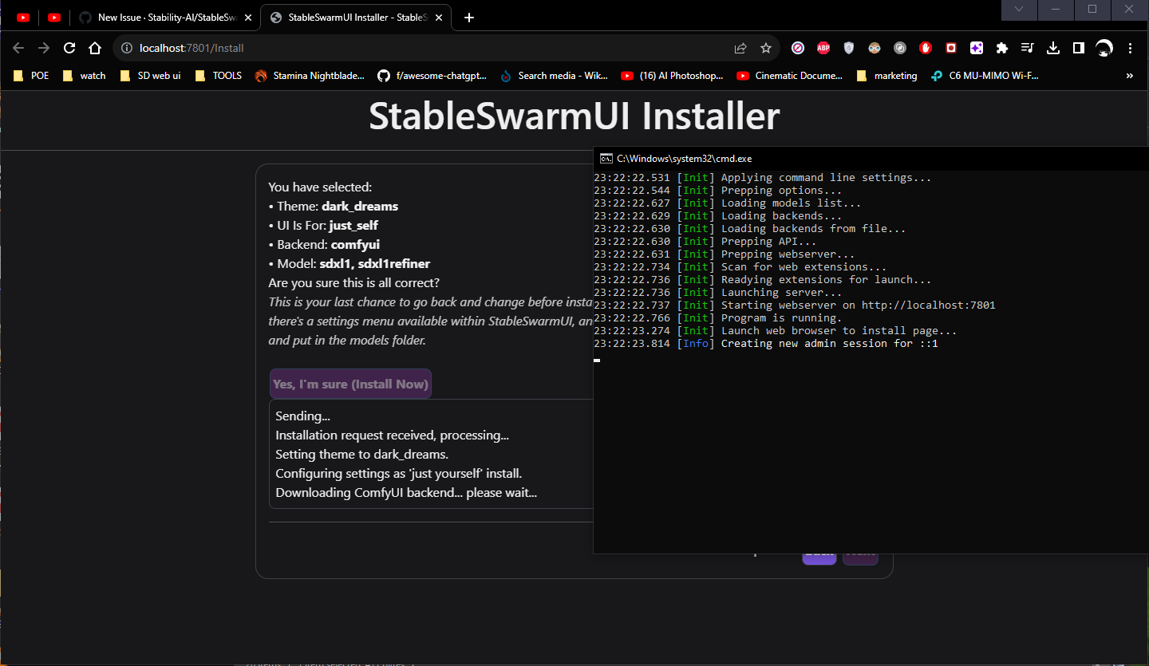Open the music queue extension
1149x666 pixels.
(x=1028, y=48)
